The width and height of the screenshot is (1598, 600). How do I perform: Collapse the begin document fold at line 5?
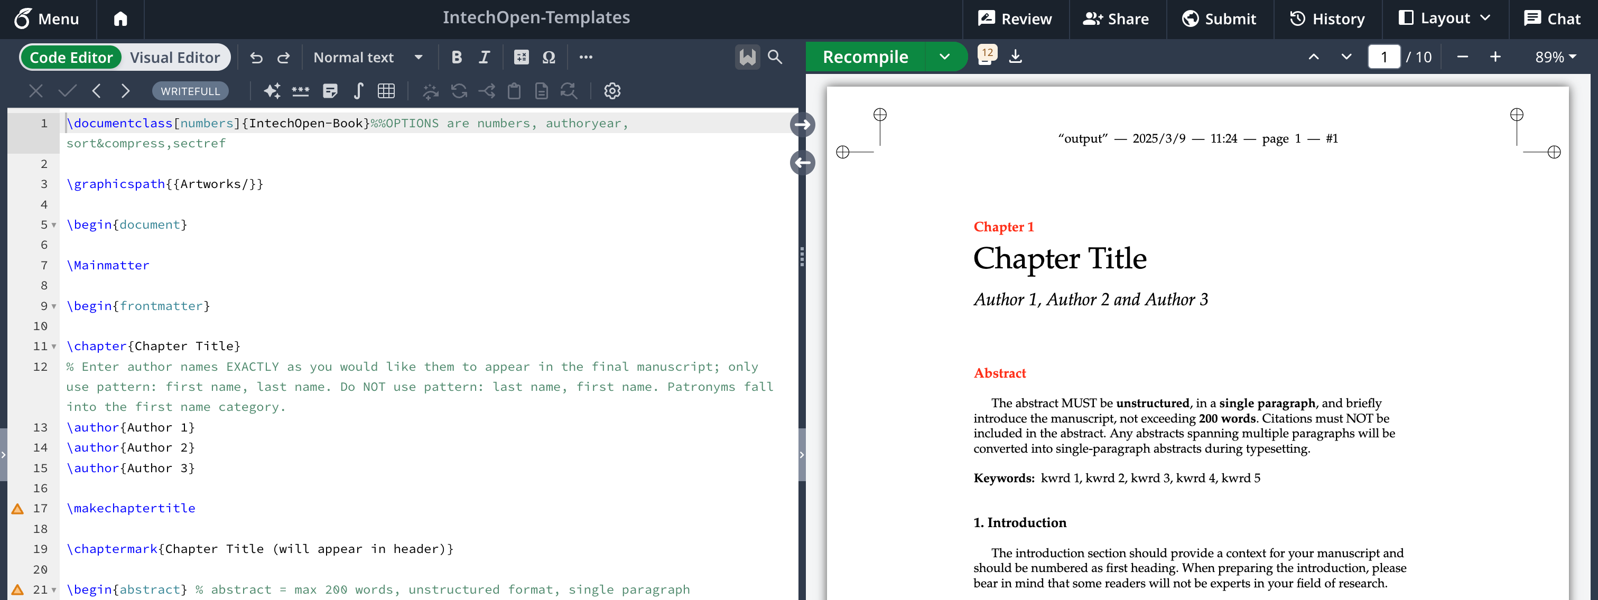(54, 225)
